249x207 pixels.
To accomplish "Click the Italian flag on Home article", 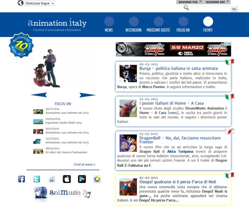I will (230, 96).
